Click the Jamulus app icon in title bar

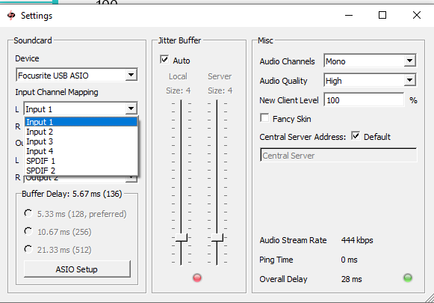[11, 15]
